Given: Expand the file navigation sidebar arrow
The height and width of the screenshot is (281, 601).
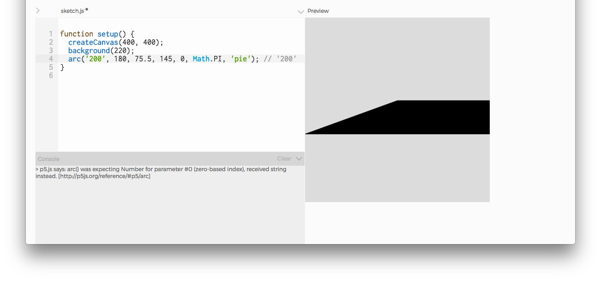Looking at the screenshot, I should coord(37,10).
